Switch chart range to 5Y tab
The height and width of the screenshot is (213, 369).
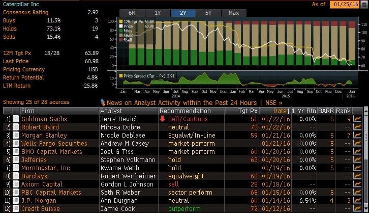(x=208, y=13)
